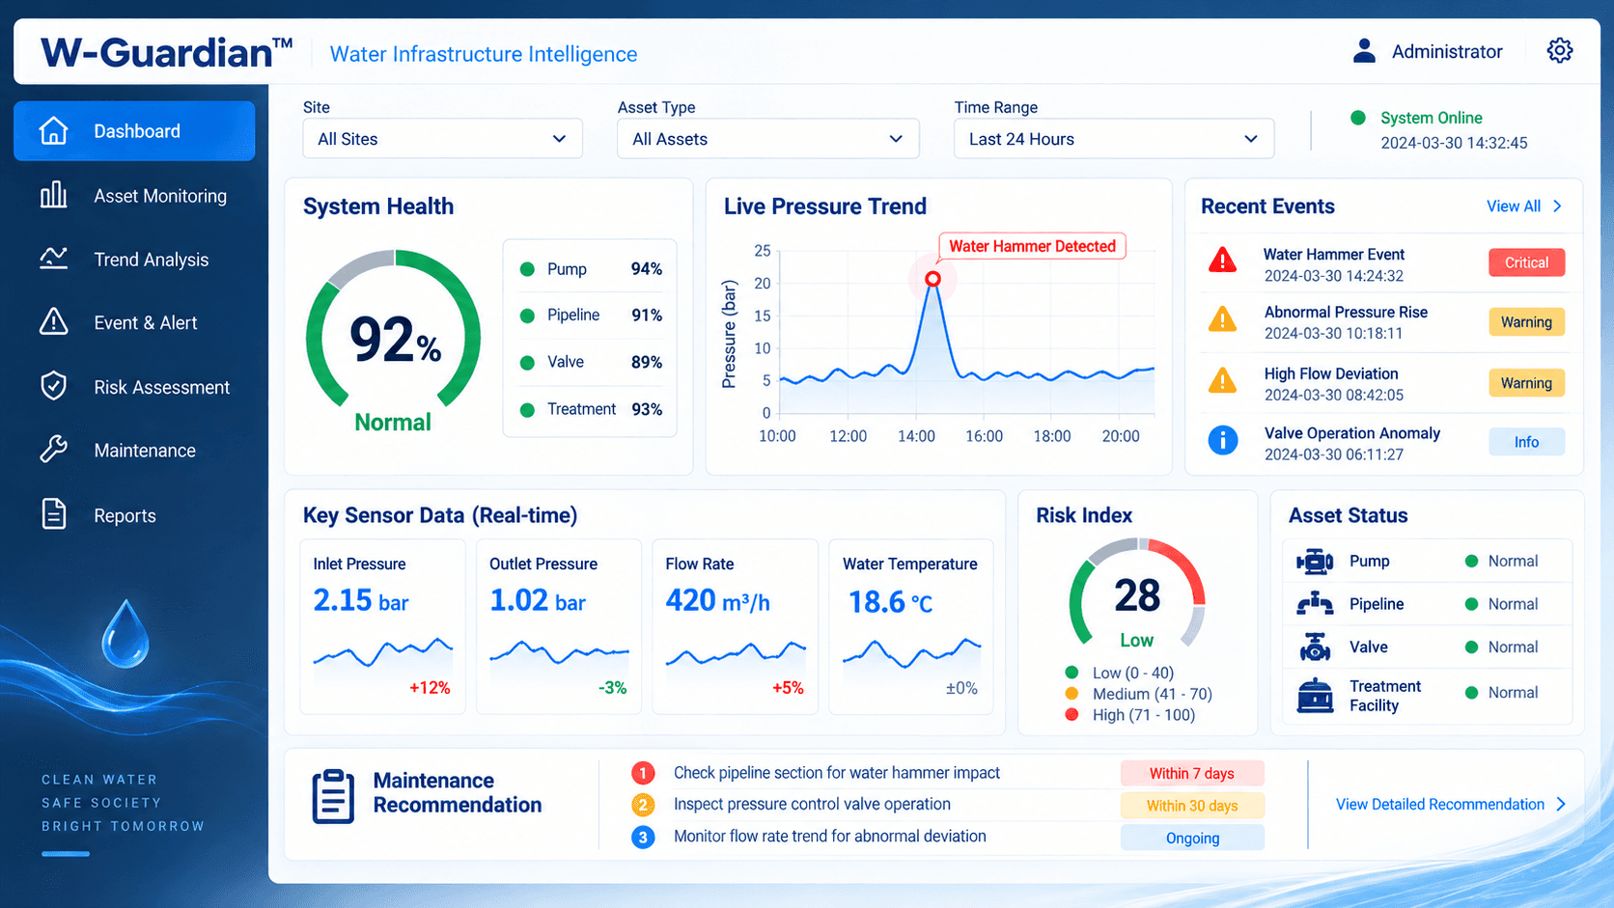The image size is (1614, 908).
Task: Click the Dashboard home icon
Action: [54, 130]
